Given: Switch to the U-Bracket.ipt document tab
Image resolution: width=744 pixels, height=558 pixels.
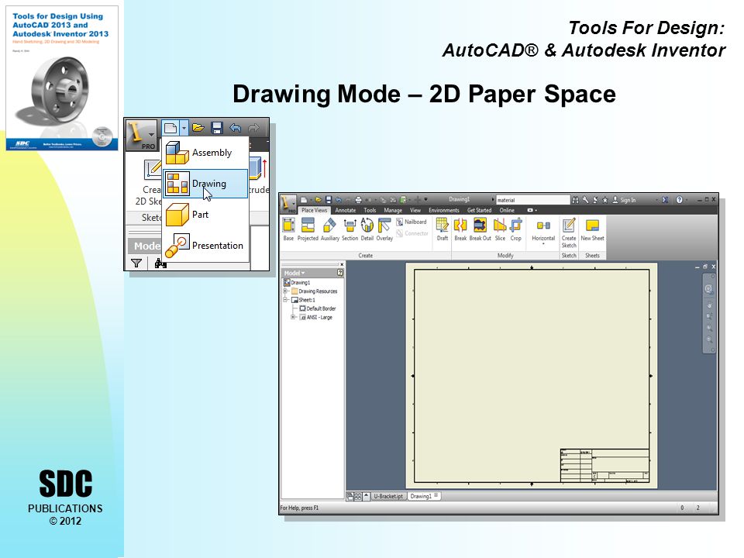Looking at the screenshot, I should 388,496.
